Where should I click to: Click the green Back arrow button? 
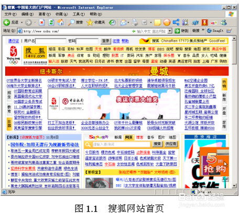point(7,22)
